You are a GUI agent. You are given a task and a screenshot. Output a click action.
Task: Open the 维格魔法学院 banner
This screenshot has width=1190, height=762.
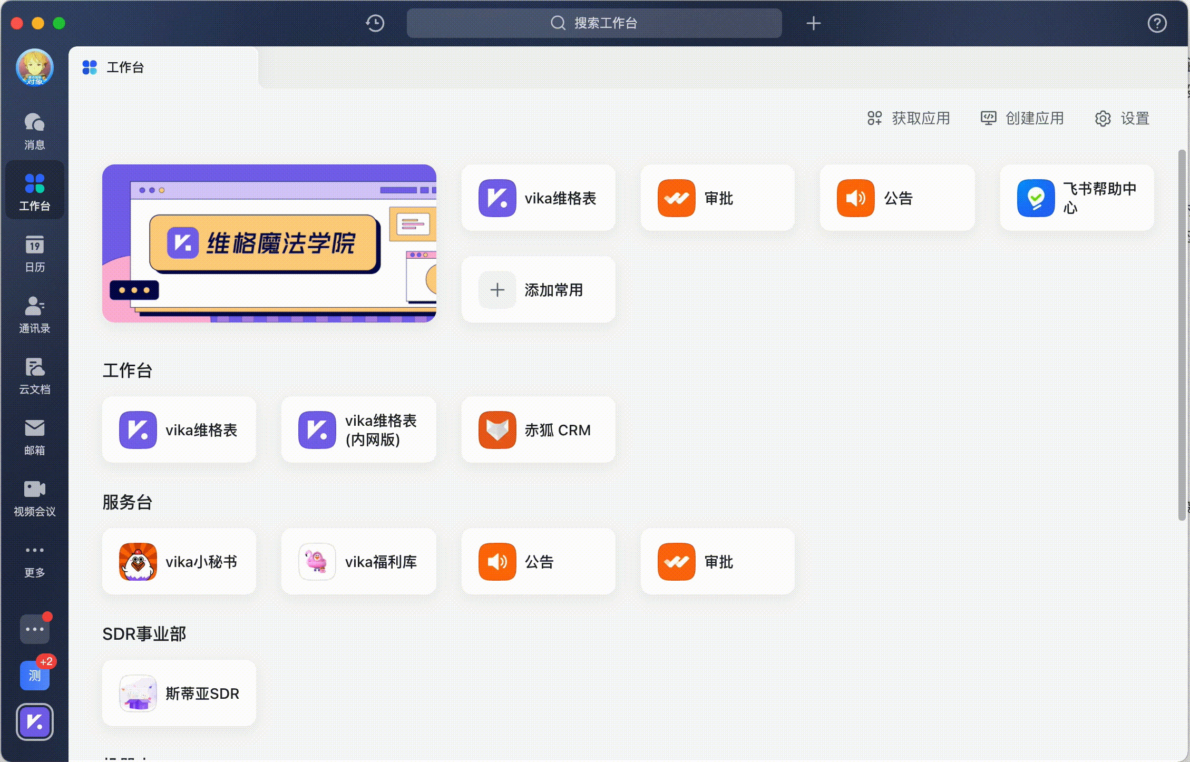click(269, 242)
